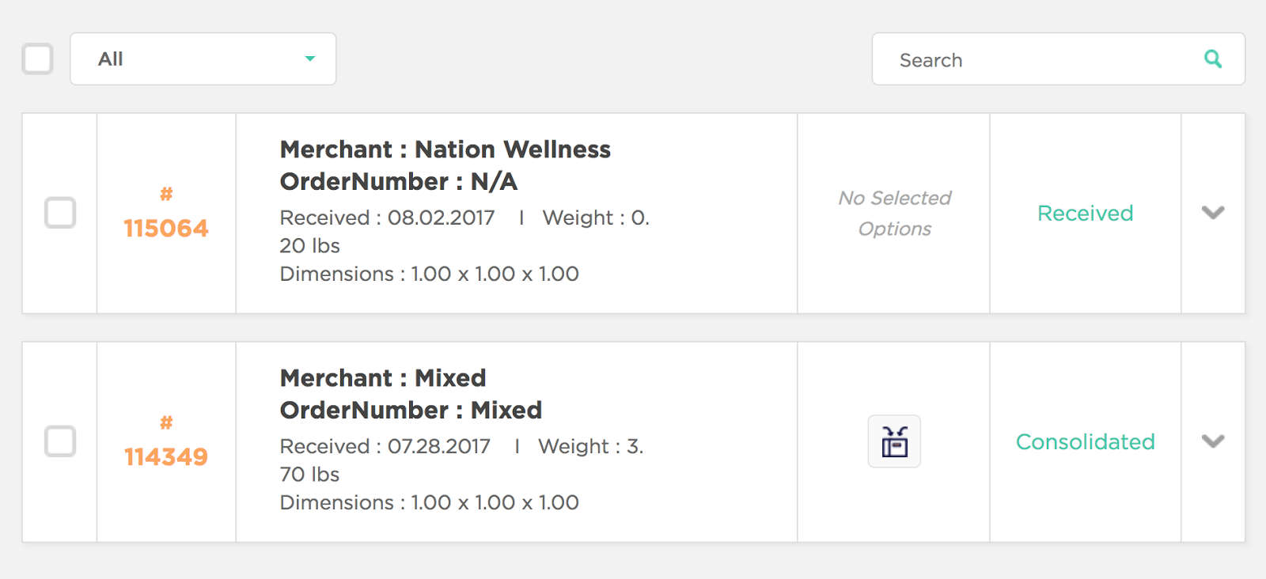Click the hash symbol above 115064

coord(166,194)
